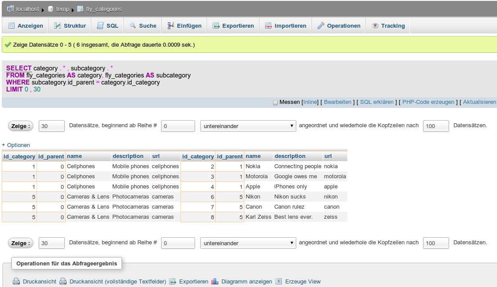The height and width of the screenshot is (287, 497).
Task: Click the temp database icon in breadcrumb
Action: (51, 9)
